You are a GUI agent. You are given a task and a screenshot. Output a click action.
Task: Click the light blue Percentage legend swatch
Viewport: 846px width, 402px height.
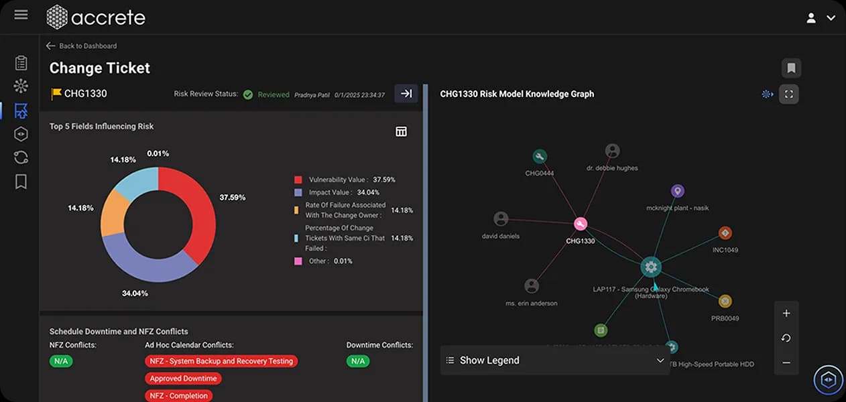296,238
